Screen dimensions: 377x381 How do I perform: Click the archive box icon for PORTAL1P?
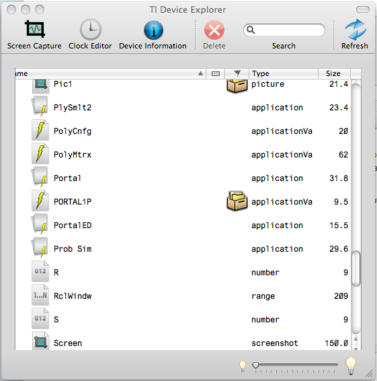click(237, 201)
